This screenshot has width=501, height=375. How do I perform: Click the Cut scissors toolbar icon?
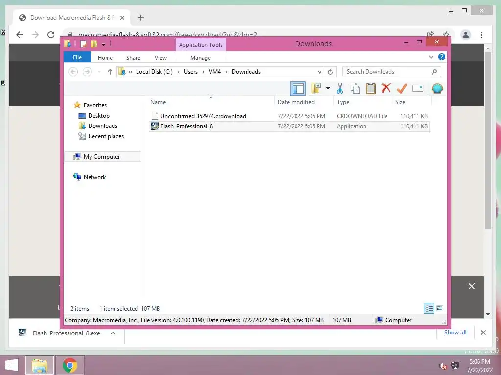pos(340,89)
